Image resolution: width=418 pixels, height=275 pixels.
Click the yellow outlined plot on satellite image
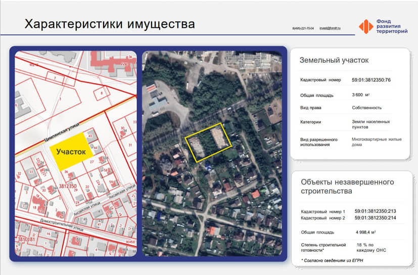(x=208, y=143)
